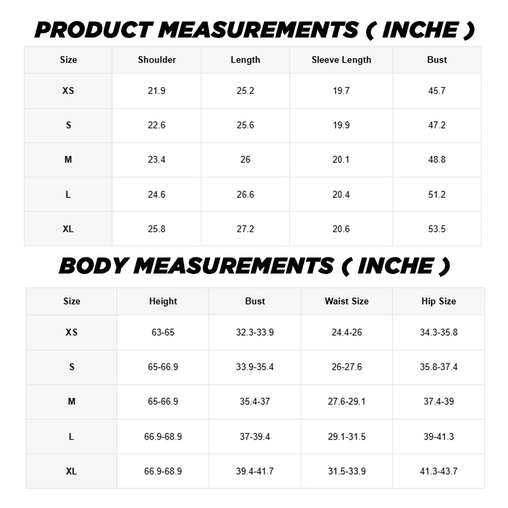The image size is (508, 508).
Task: Click the hip range 41.3-43.7
Action: (439, 471)
